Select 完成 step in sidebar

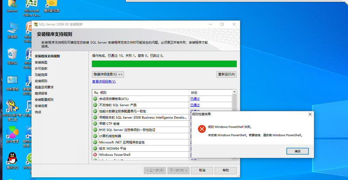coord(38,112)
